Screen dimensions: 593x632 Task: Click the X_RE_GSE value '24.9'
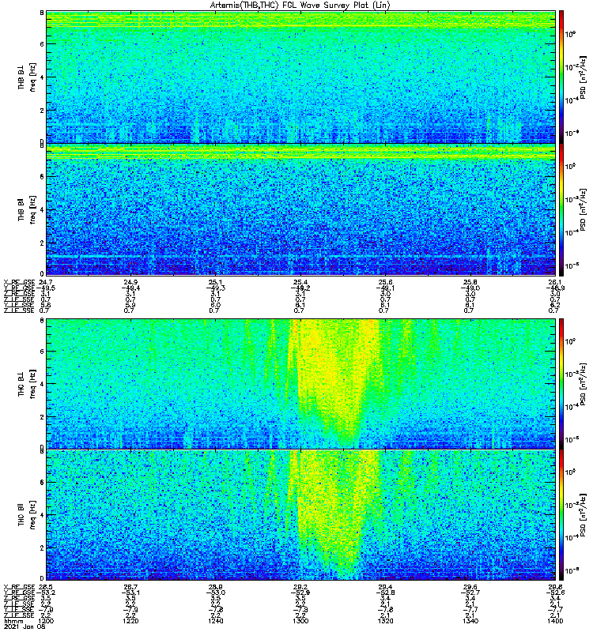pyautogui.click(x=130, y=282)
